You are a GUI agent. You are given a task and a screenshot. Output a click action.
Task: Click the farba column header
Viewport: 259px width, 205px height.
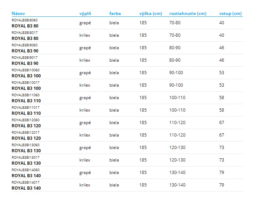click(115, 14)
